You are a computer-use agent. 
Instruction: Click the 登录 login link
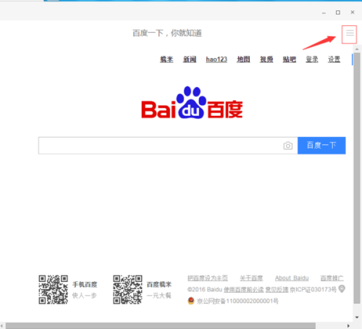[312, 59]
